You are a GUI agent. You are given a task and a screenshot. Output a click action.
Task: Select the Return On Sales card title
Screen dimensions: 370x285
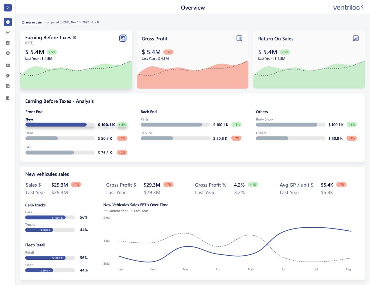pyautogui.click(x=276, y=39)
